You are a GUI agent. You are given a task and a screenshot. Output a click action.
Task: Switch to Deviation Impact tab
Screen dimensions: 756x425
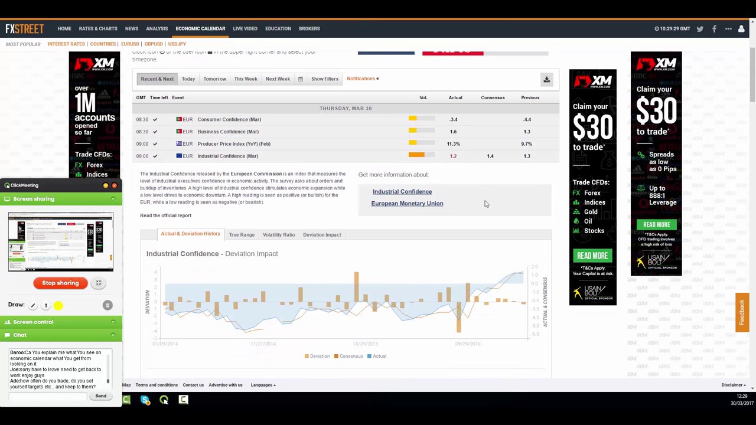322,234
